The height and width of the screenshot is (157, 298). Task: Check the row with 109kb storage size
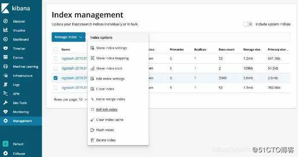click(x=55, y=68)
